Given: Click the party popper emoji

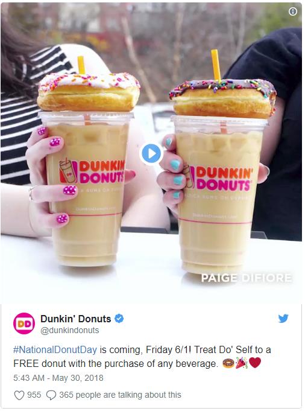Looking at the screenshot, I should [x=241, y=363].
